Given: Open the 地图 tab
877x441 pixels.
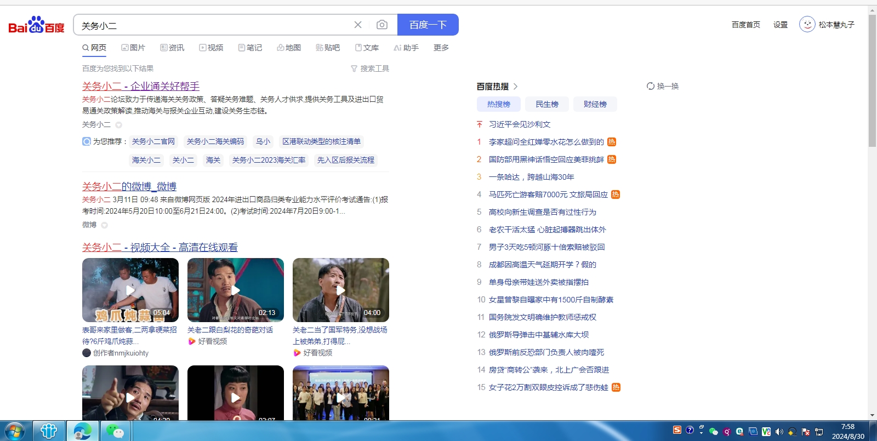Looking at the screenshot, I should [x=289, y=48].
